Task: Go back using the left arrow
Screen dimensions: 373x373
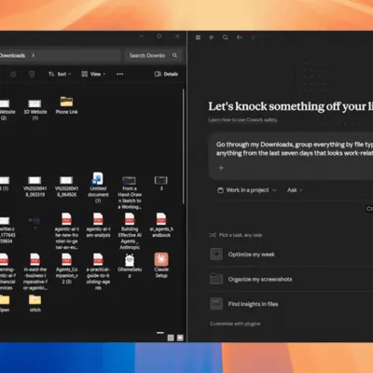Action: (x=239, y=37)
